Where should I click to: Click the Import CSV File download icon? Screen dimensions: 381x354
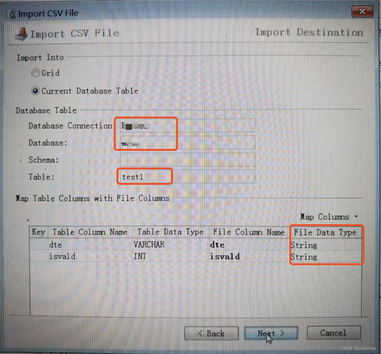point(21,34)
